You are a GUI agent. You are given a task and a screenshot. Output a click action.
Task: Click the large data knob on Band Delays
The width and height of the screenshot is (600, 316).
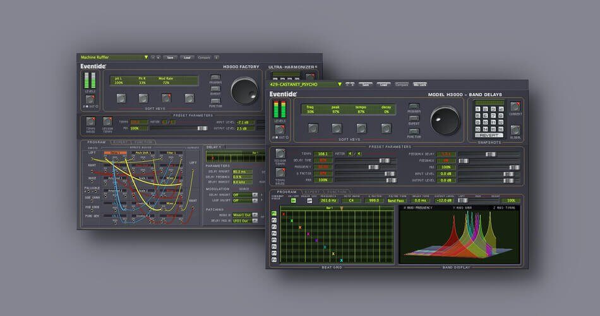pyautogui.click(x=446, y=120)
